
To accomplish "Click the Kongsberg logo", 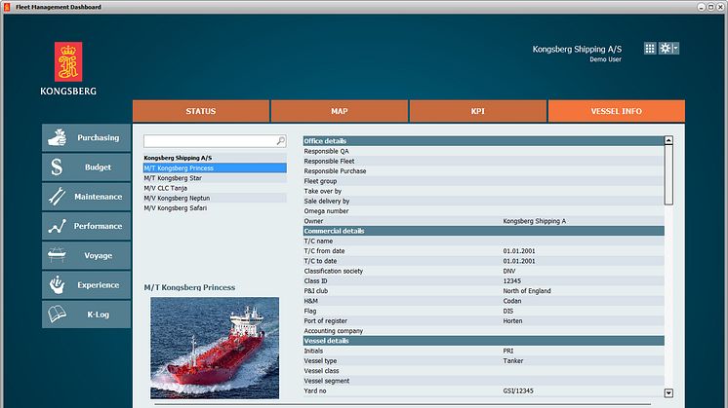I will [x=68, y=68].
